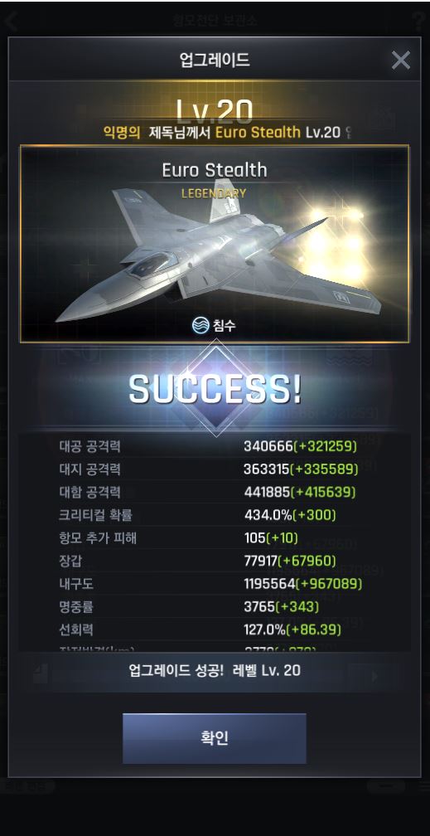The image size is (430, 836).
Task: Tap the large Lv.20 header
Action: click(x=215, y=109)
